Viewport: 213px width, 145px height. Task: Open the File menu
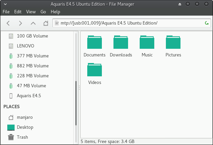[7, 12]
